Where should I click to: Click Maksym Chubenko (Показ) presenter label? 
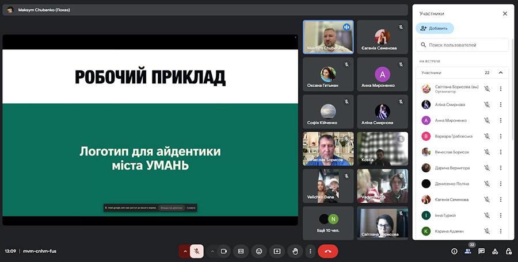point(44,10)
